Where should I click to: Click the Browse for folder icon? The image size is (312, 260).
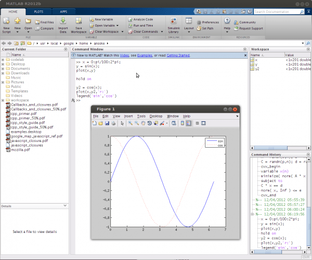pos(23,43)
